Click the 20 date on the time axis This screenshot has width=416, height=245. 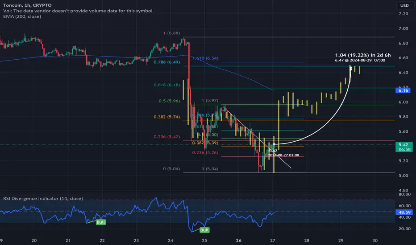click(34, 241)
